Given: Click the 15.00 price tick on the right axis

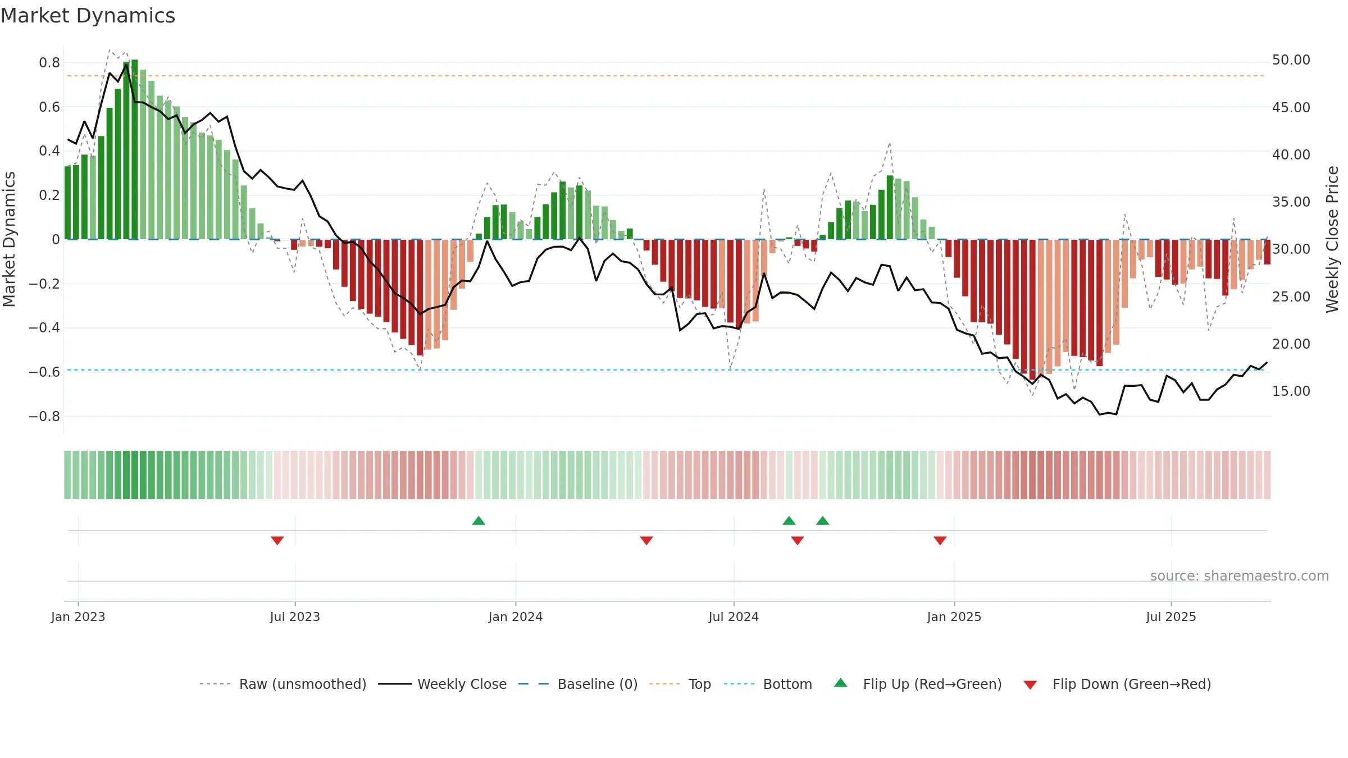Looking at the screenshot, I should (1291, 391).
